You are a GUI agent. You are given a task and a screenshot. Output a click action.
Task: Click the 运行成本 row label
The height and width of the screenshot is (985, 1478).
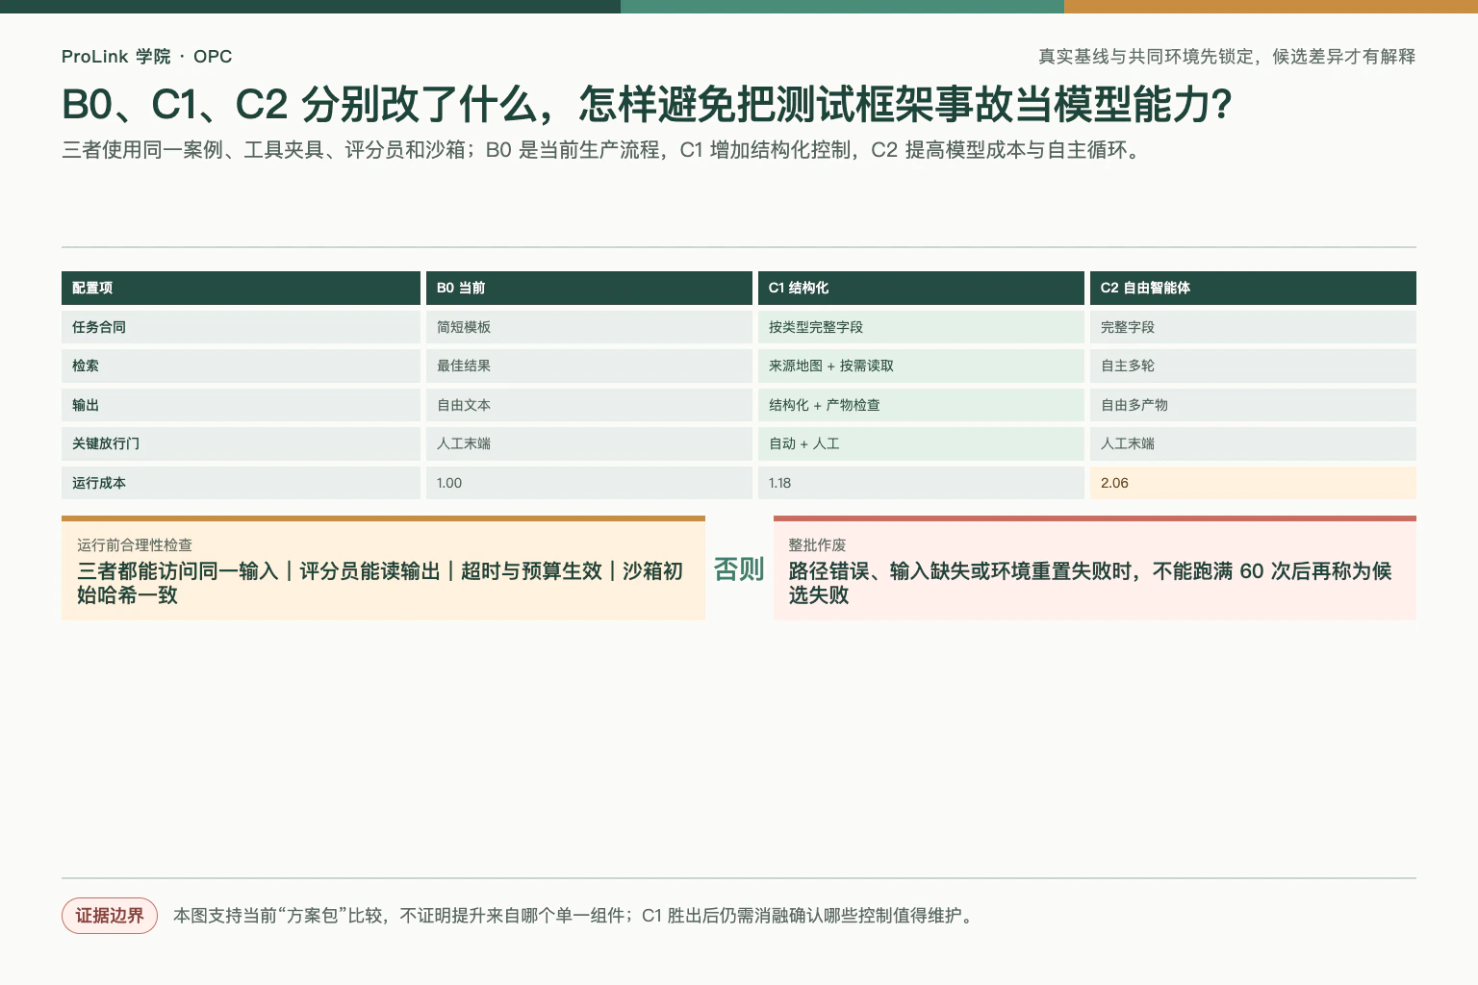[x=241, y=483]
